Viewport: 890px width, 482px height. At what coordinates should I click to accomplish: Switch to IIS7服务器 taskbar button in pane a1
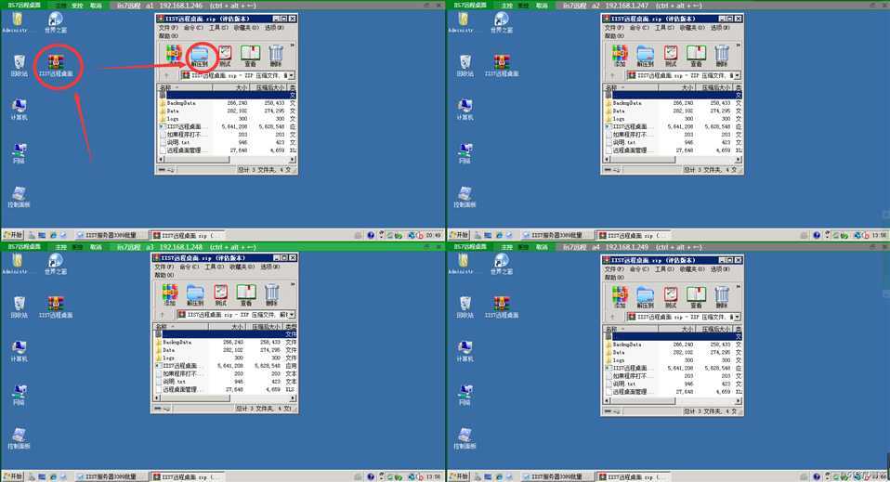click(111, 235)
